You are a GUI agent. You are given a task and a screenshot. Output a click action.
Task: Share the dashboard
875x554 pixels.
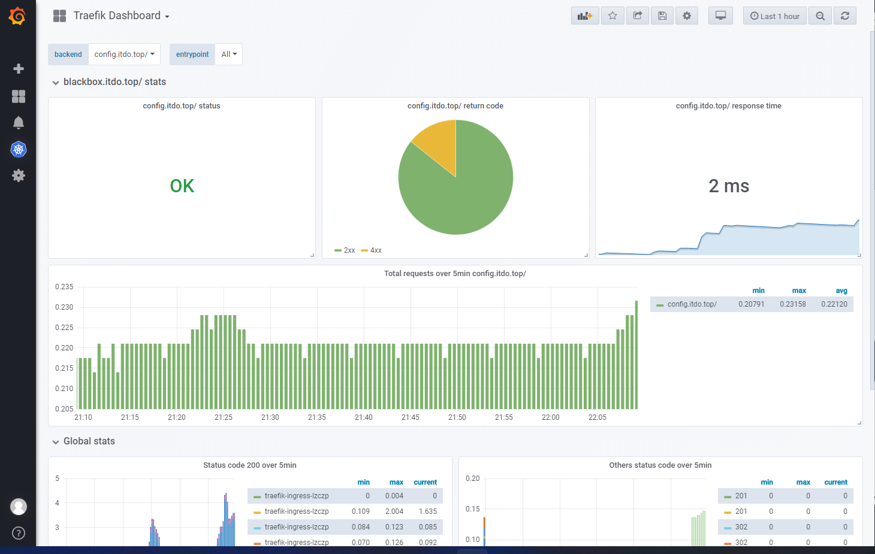[638, 16]
